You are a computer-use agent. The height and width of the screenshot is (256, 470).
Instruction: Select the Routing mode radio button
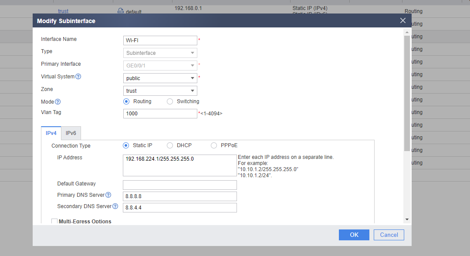coord(126,101)
